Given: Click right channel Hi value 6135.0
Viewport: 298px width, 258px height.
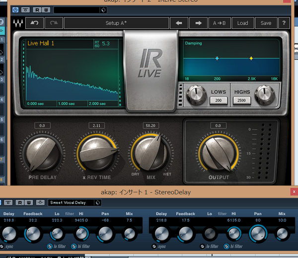Looking at the screenshot, I should 234,220.
